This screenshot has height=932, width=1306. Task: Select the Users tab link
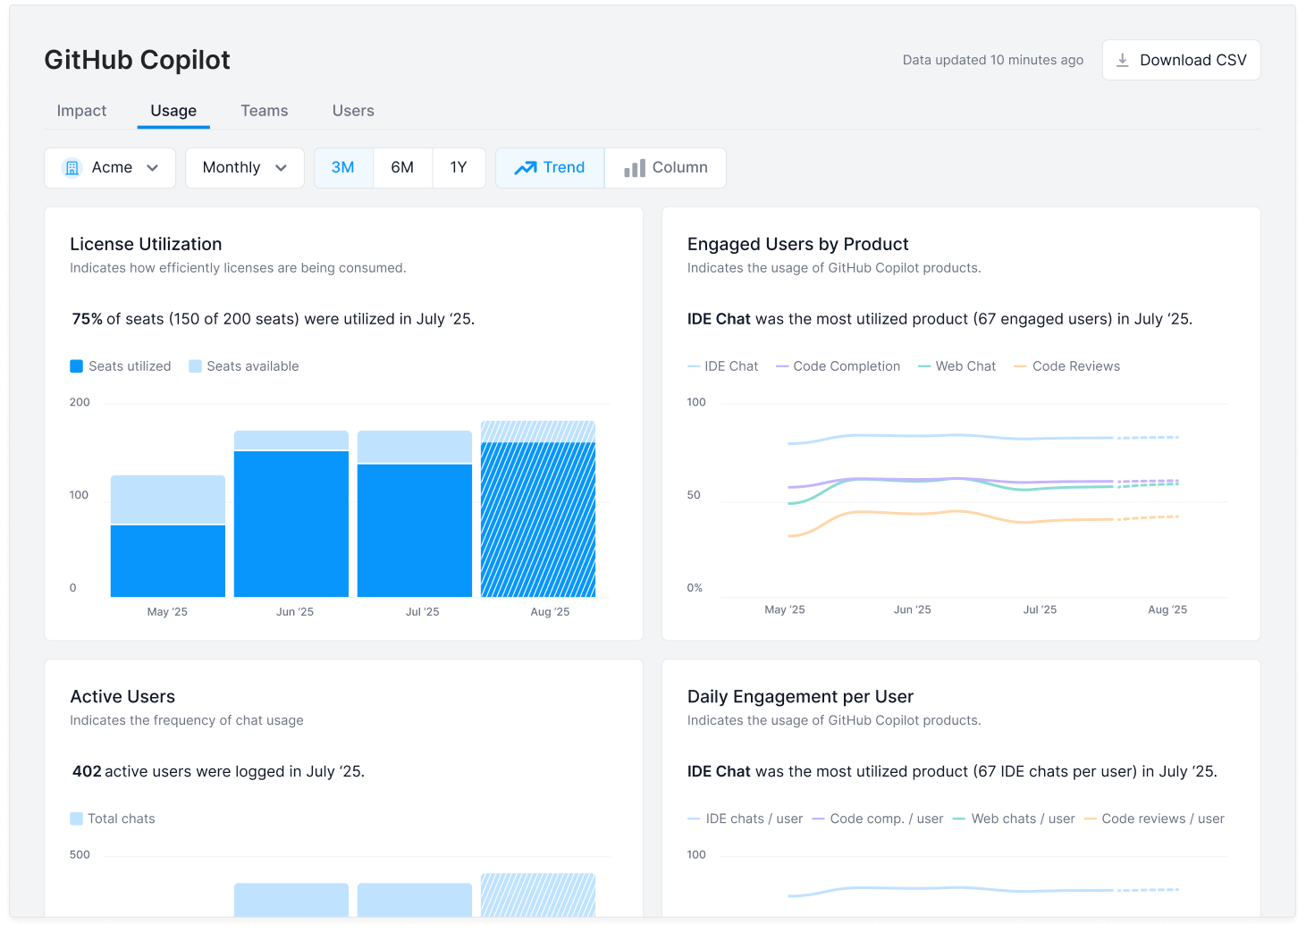click(x=352, y=110)
